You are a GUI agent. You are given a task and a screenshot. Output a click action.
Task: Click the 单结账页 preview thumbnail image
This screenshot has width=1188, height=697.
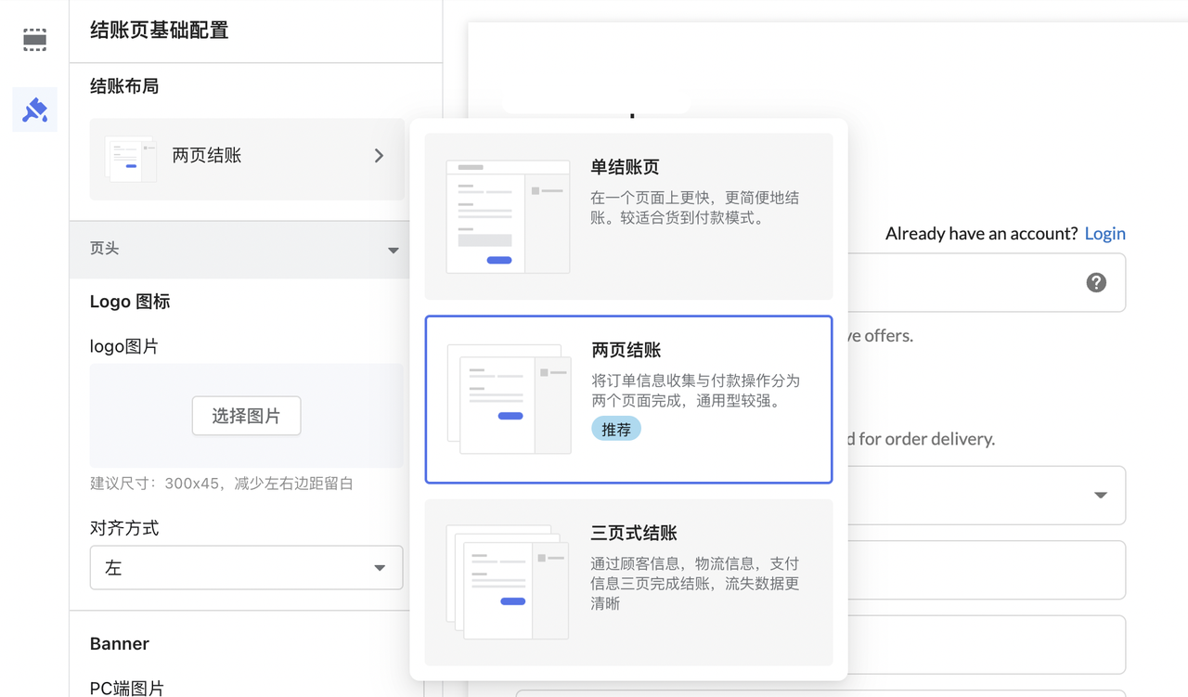[x=508, y=215]
